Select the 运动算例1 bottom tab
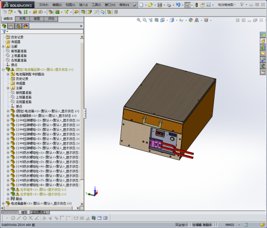Image resolution: width=267 pixels, height=228 pixels. click(x=40, y=212)
